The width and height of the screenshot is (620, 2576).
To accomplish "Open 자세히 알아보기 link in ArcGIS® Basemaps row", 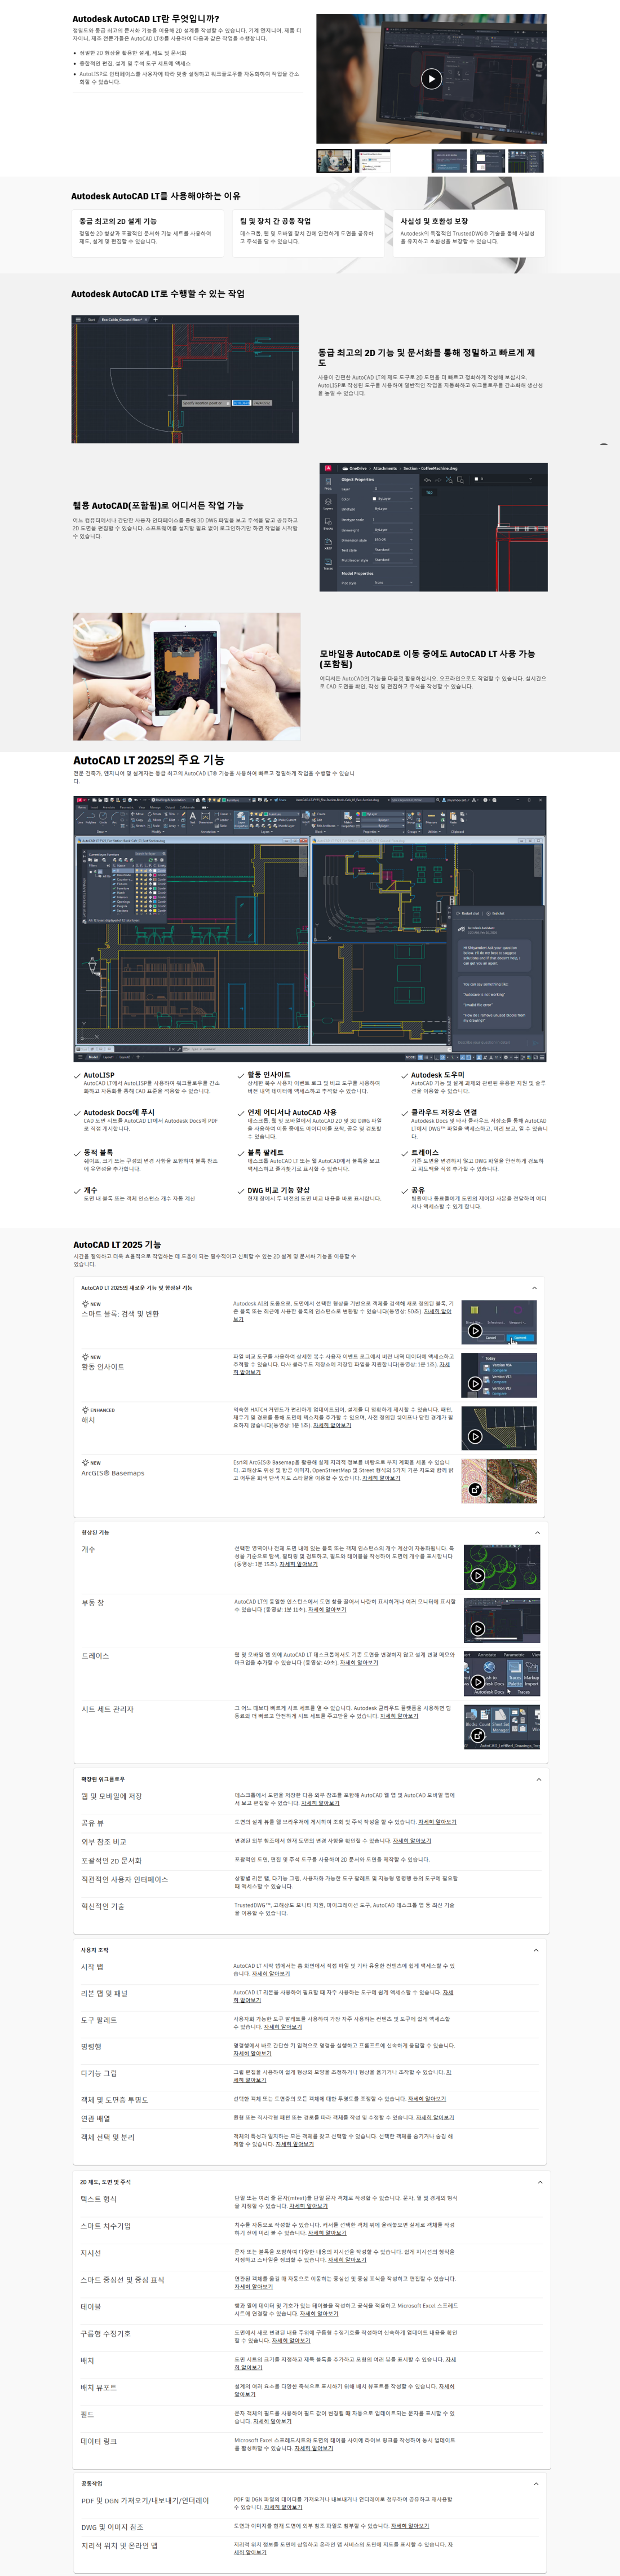I will tap(380, 1478).
